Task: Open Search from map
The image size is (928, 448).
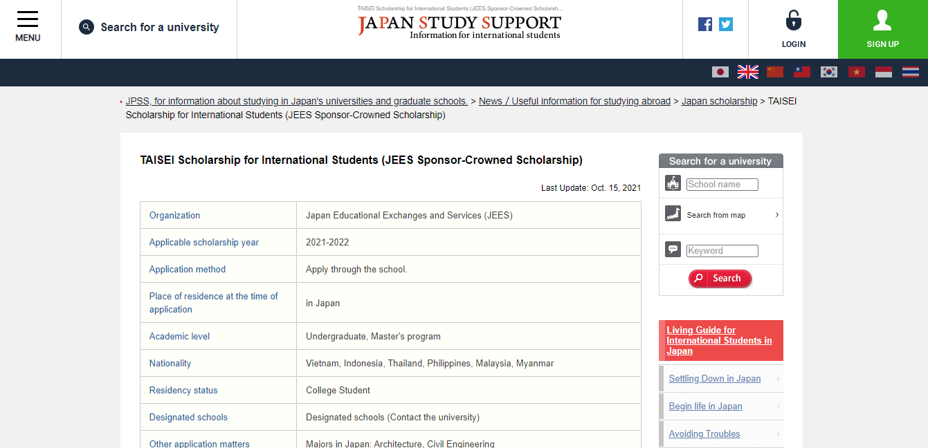Action: [716, 215]
